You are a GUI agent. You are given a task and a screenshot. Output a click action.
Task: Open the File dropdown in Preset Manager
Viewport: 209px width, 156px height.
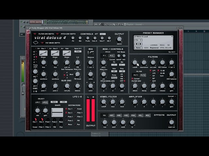[x=138, y=40]
